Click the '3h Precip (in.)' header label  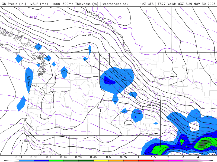pos(14,4)
